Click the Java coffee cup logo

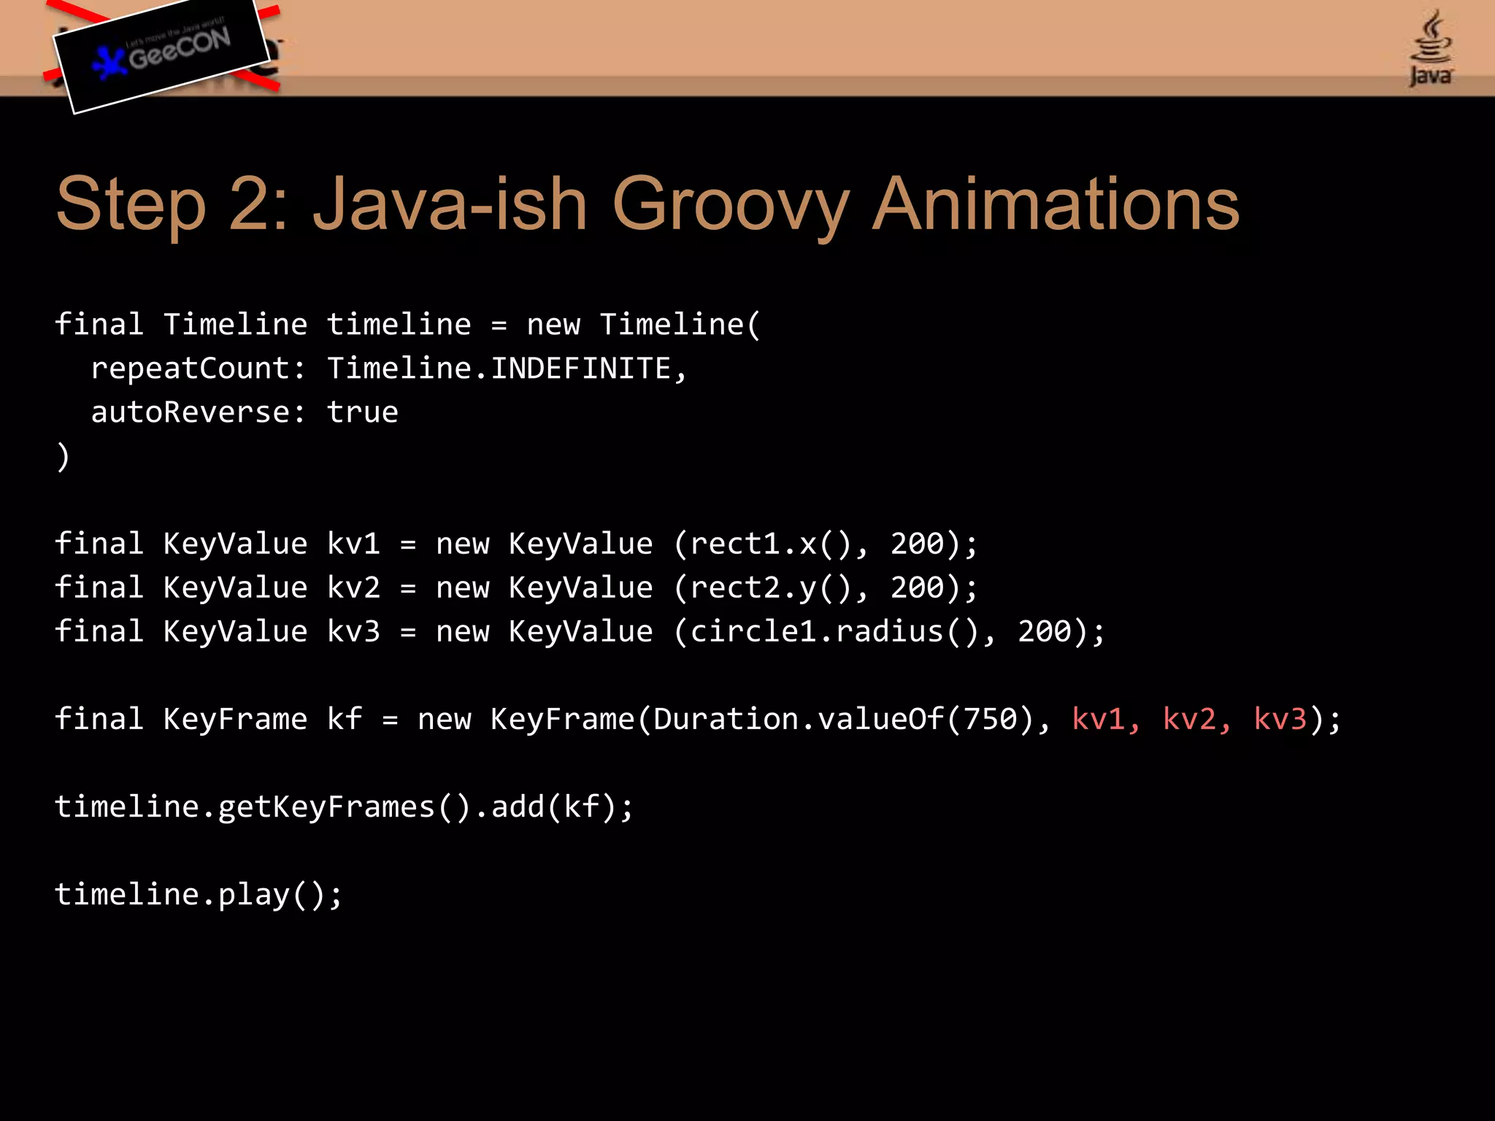tap(1431, 48)
